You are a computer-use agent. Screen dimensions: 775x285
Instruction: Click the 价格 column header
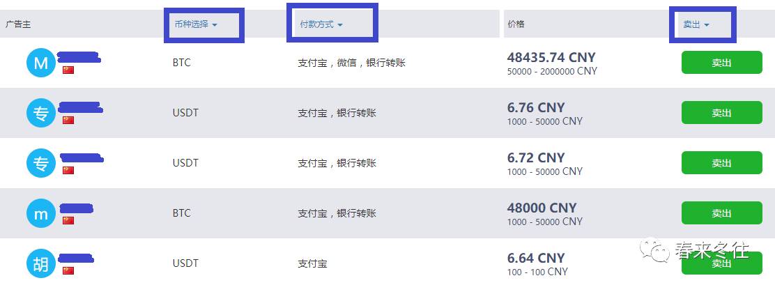coord(516,24)
